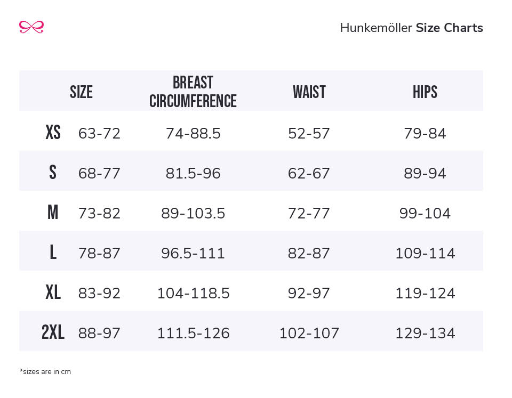Click the 74-88.5 breast circumference value
The width and height of the screenshot is (512, 398).
(x=193, y=133)
